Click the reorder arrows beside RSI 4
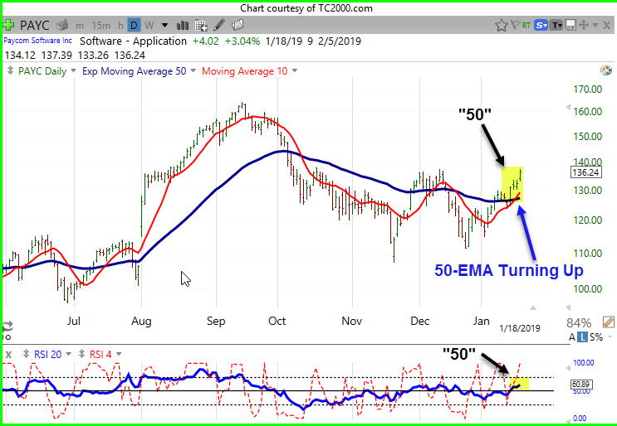The height and width of the screenshot is (426, 617). pyautogui.click(x=82, y=354)
